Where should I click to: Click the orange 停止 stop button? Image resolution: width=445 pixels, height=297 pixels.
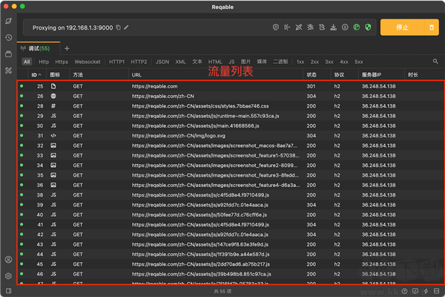[x=402, y=27]
